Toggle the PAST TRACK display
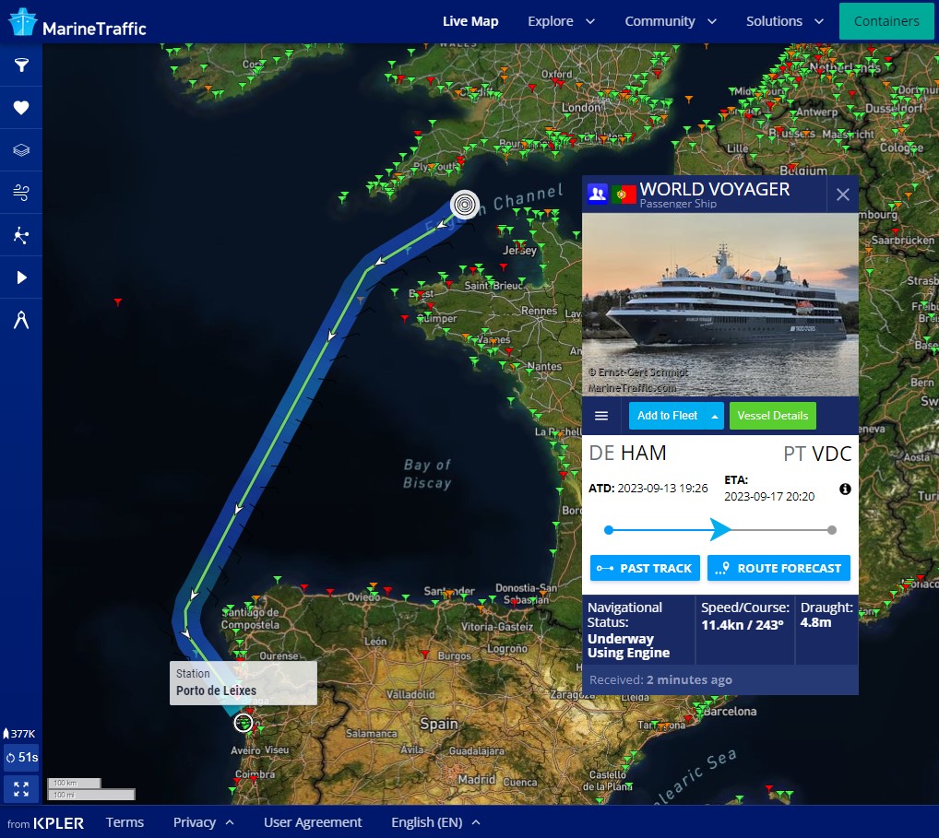939x838 pixels. [x=645, y=568]
